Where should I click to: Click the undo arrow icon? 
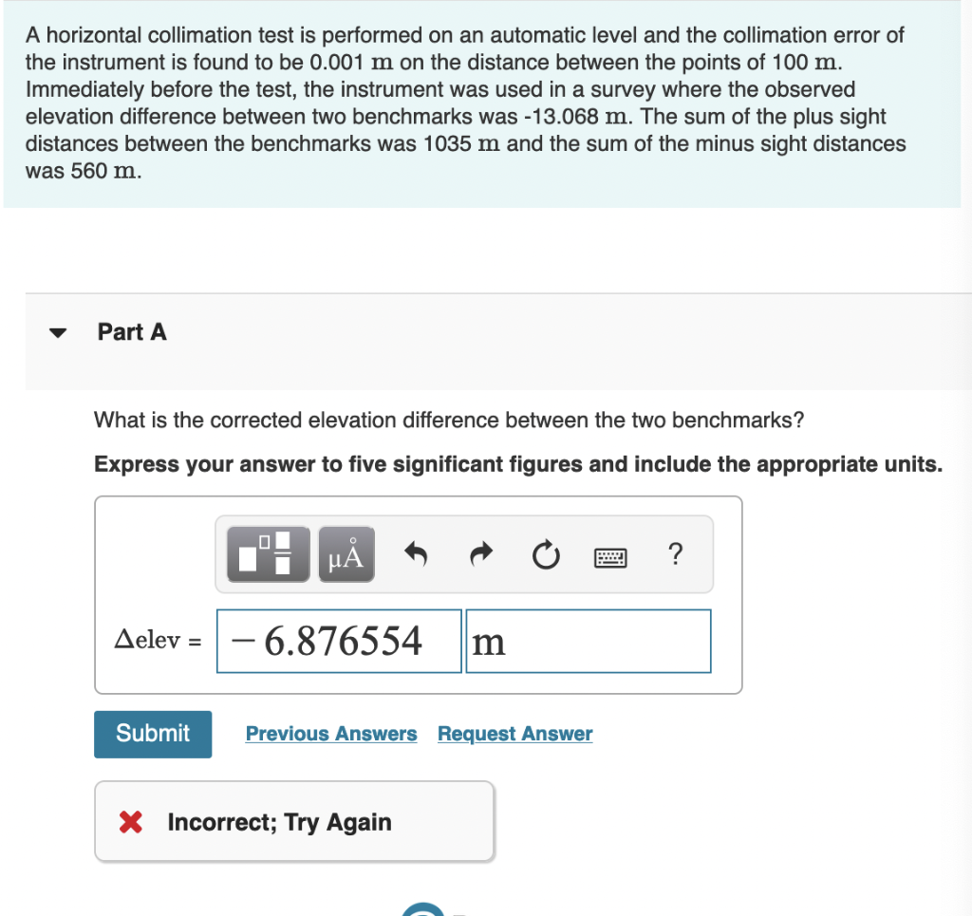(x=415, y=553)
